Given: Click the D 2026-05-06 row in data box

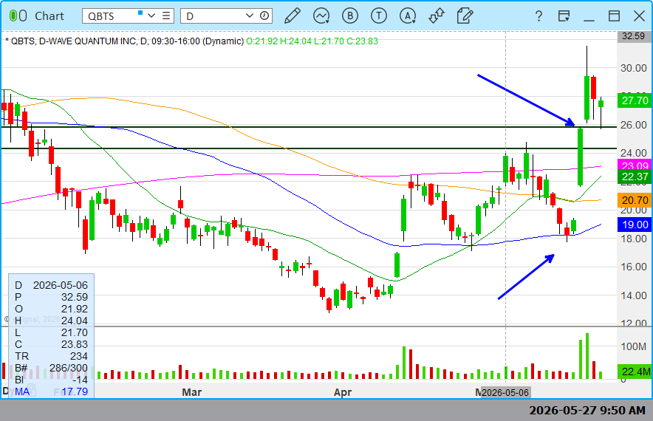Looking at the screenshot, I should 51,285.
